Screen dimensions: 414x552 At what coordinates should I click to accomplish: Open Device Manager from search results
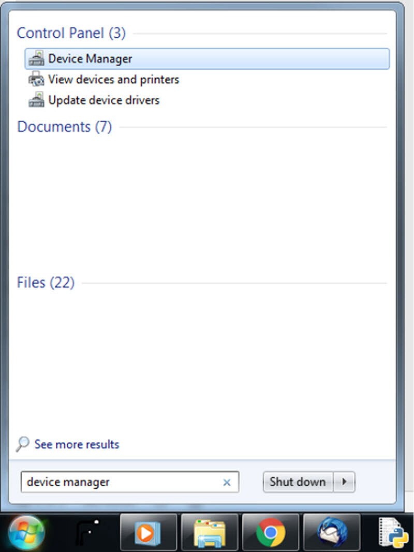tap(90, 59)
